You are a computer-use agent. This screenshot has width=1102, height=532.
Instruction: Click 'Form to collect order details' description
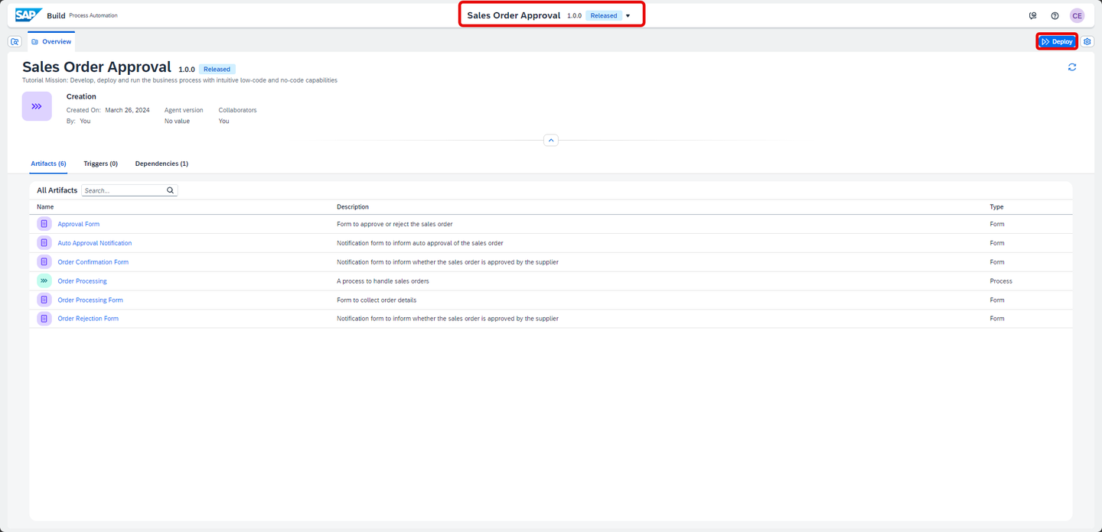[377, 300]
